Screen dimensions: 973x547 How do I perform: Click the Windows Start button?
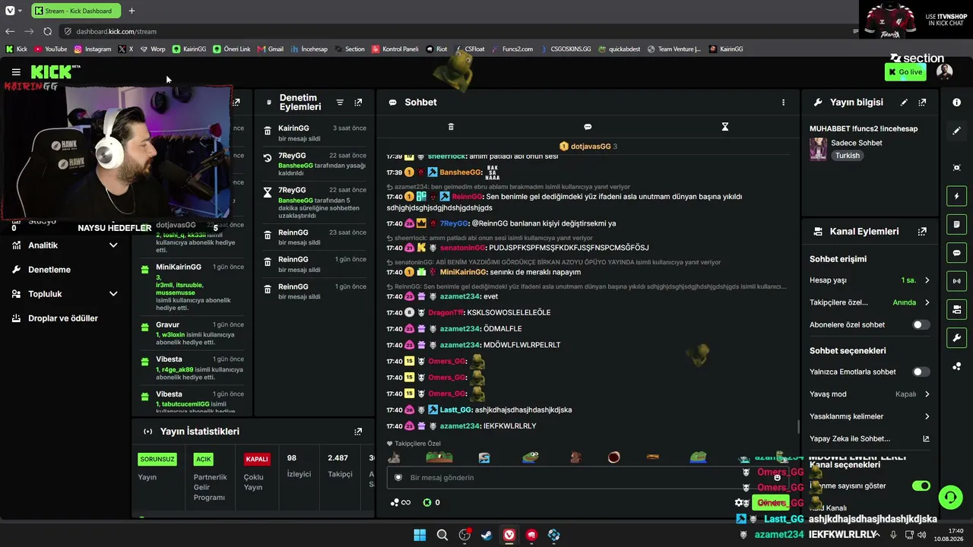(x=420, y=535)
